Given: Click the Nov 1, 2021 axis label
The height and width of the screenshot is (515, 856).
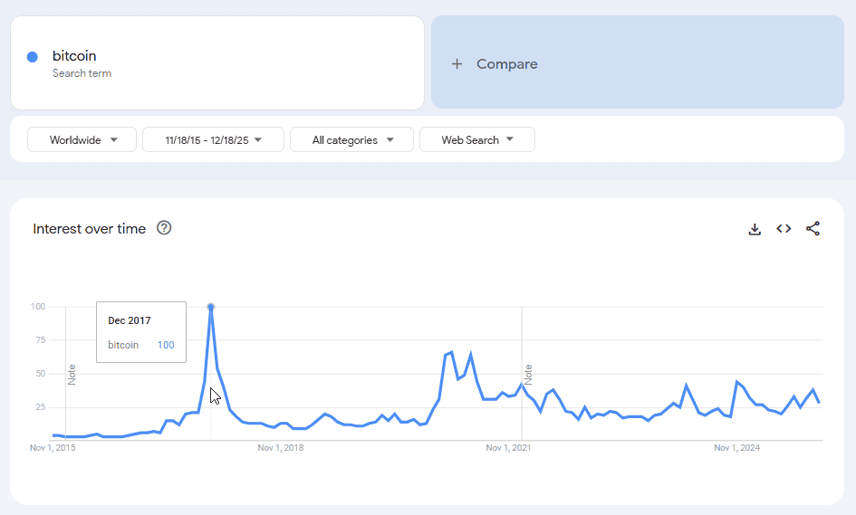Looking at the screenshot, I should coord(508,448).
